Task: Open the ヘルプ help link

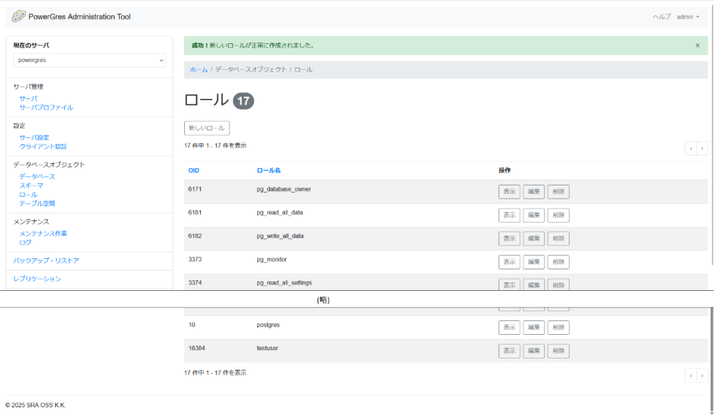Action: 662,17
